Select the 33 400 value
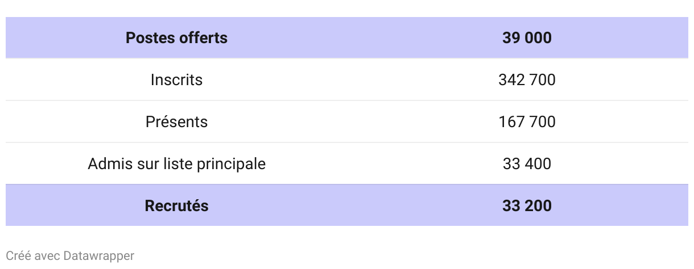This screenshot has width=694, height=269. tap(527, 164)
